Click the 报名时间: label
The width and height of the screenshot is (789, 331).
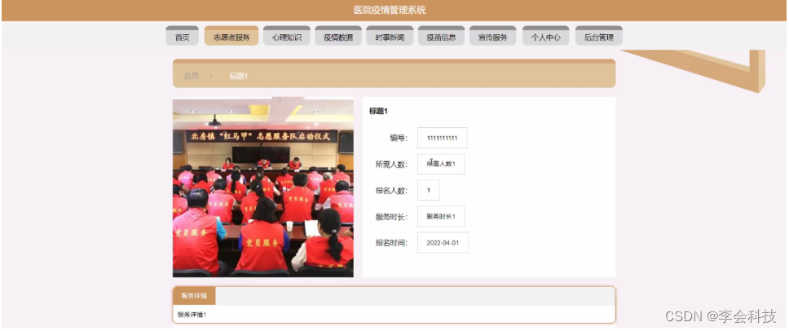coord(391,242)
